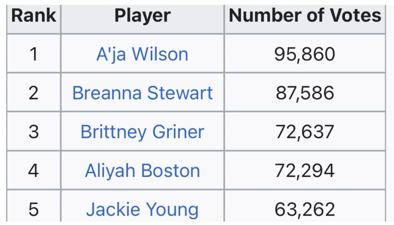
Task: Click the 95,860 votes value
Action: coord(305,54)
